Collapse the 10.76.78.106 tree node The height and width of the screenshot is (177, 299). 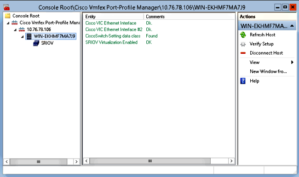15,30
